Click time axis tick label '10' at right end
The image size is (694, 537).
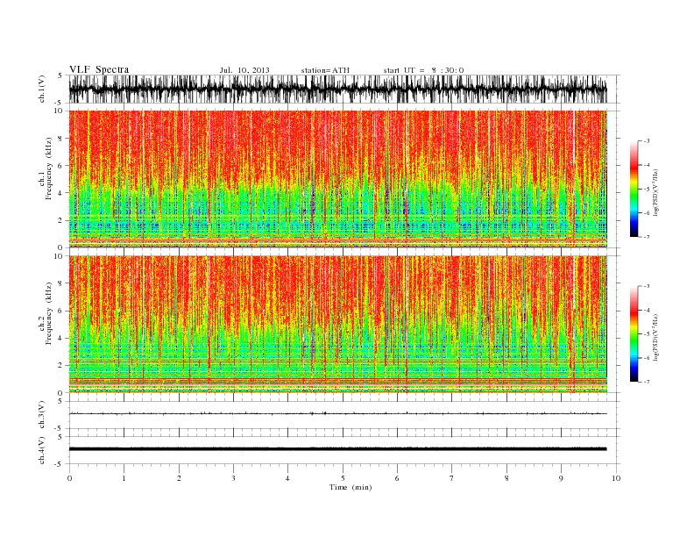point(616,478)
